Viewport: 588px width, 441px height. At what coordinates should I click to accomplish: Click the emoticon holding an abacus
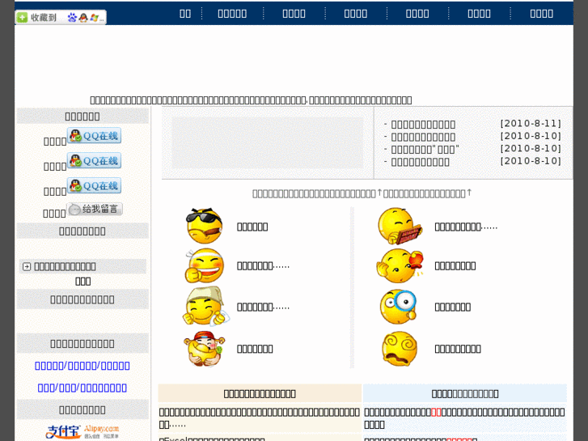pos(400,226)
